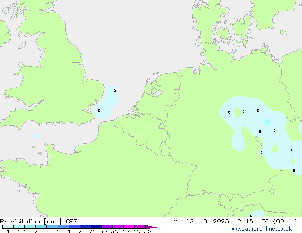This screenshot has height=233, width=302.
Task: Click the '30' legend value
Action: click(x=103, y=231)
